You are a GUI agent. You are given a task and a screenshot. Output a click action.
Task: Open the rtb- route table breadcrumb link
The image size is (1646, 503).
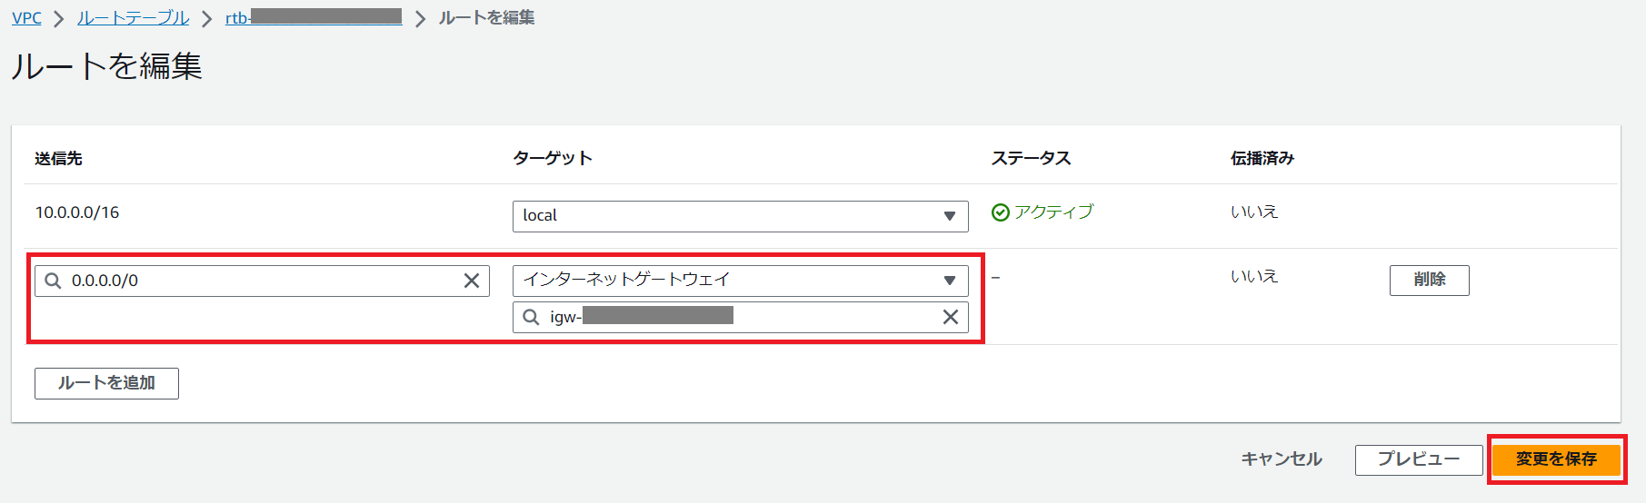click(x=314, y=18)
